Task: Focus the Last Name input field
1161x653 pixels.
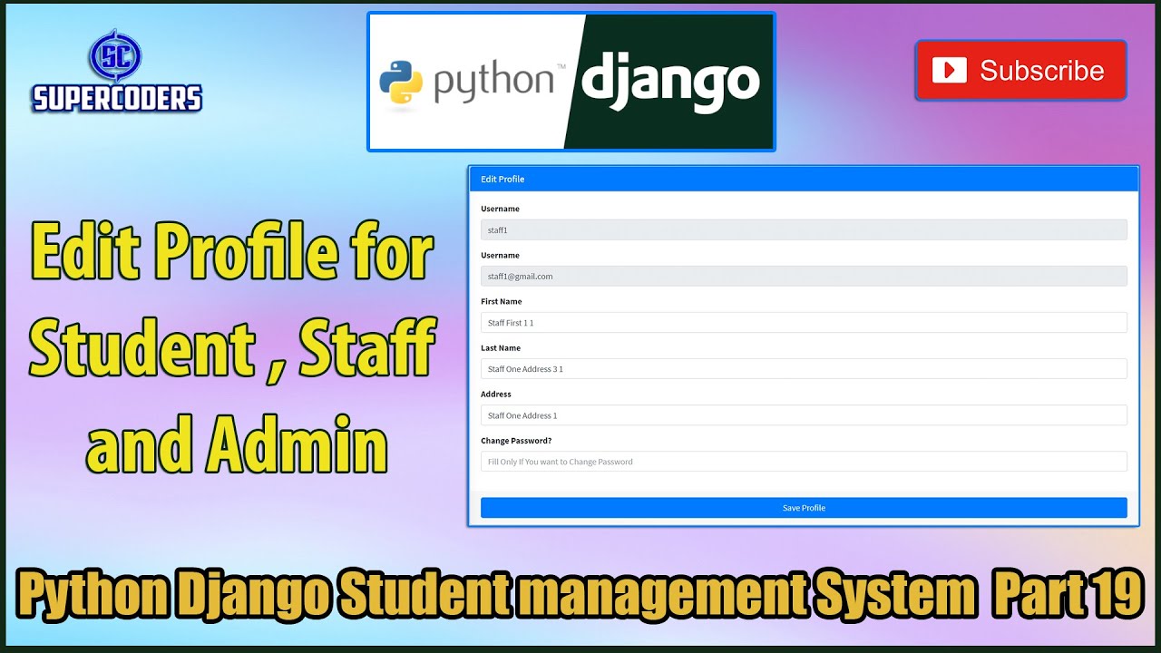Action: [804, 369]
